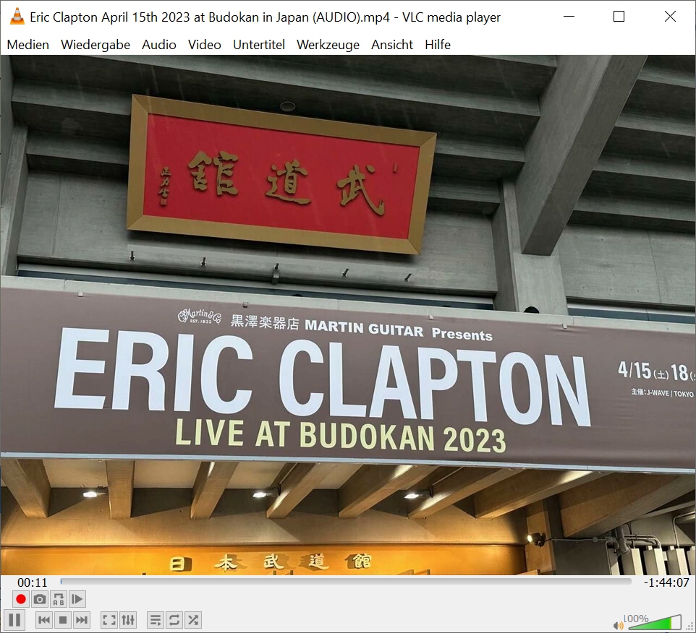Take a video snapshot with camera icon

point(40,599)
